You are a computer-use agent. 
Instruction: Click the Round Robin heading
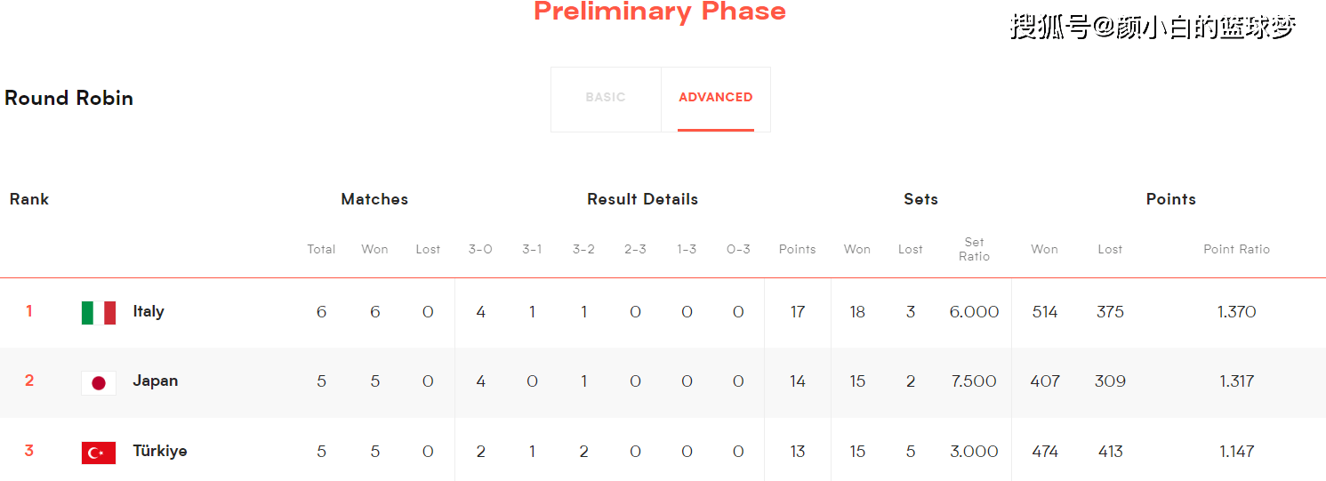coord(68,98)
